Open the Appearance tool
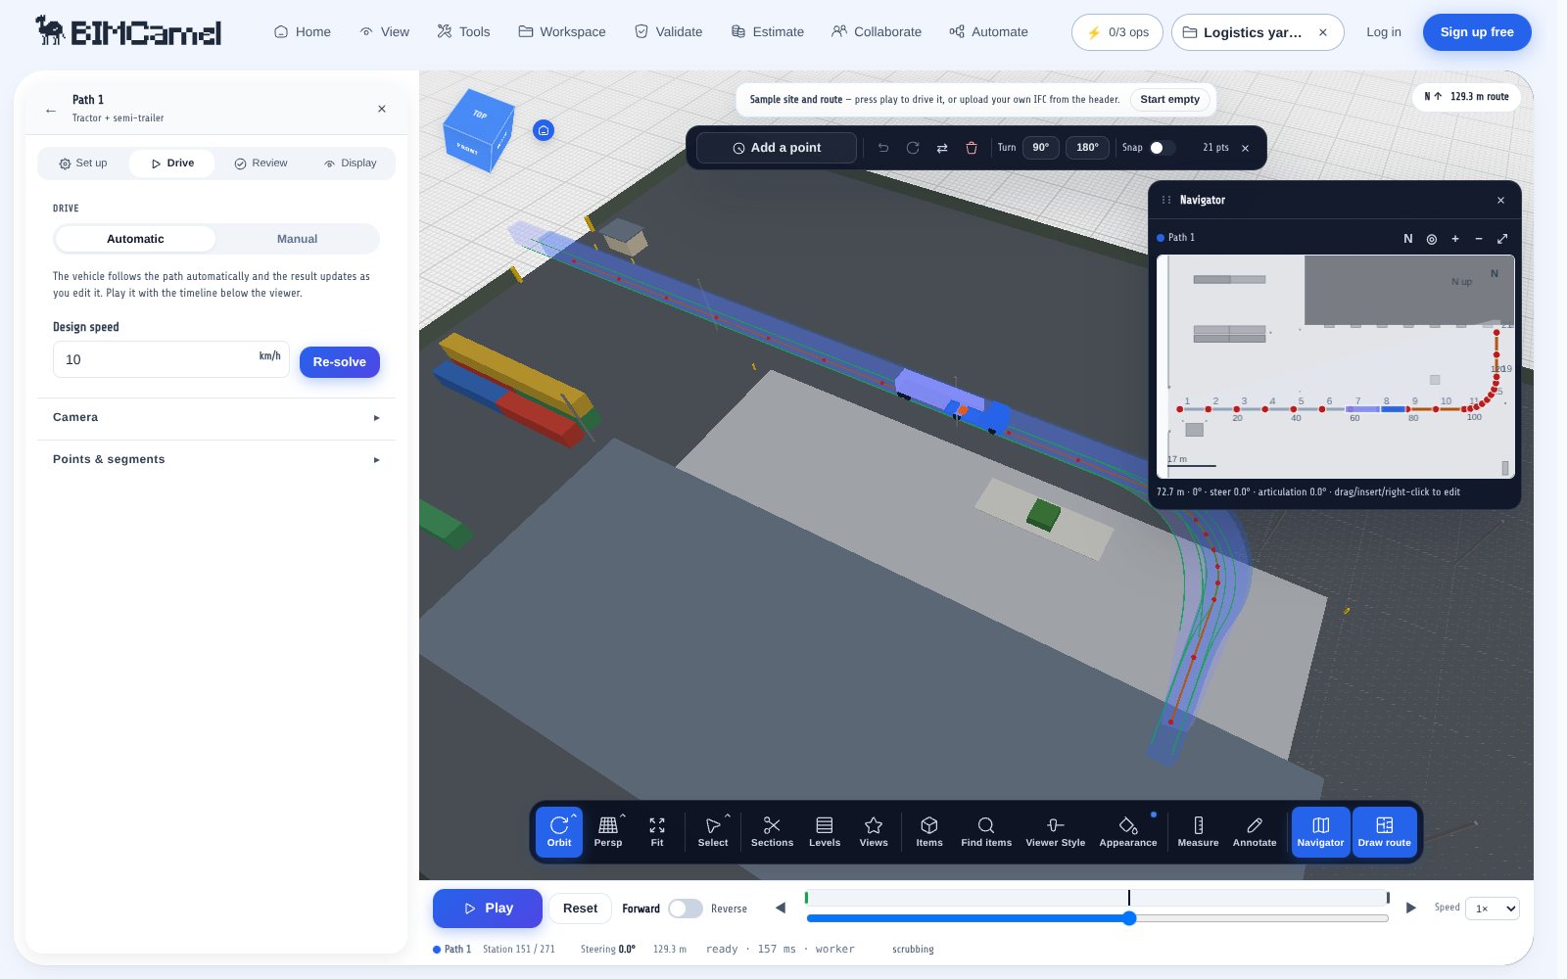The width and height of the screenshot is (1567, 979). (1128, 832)
